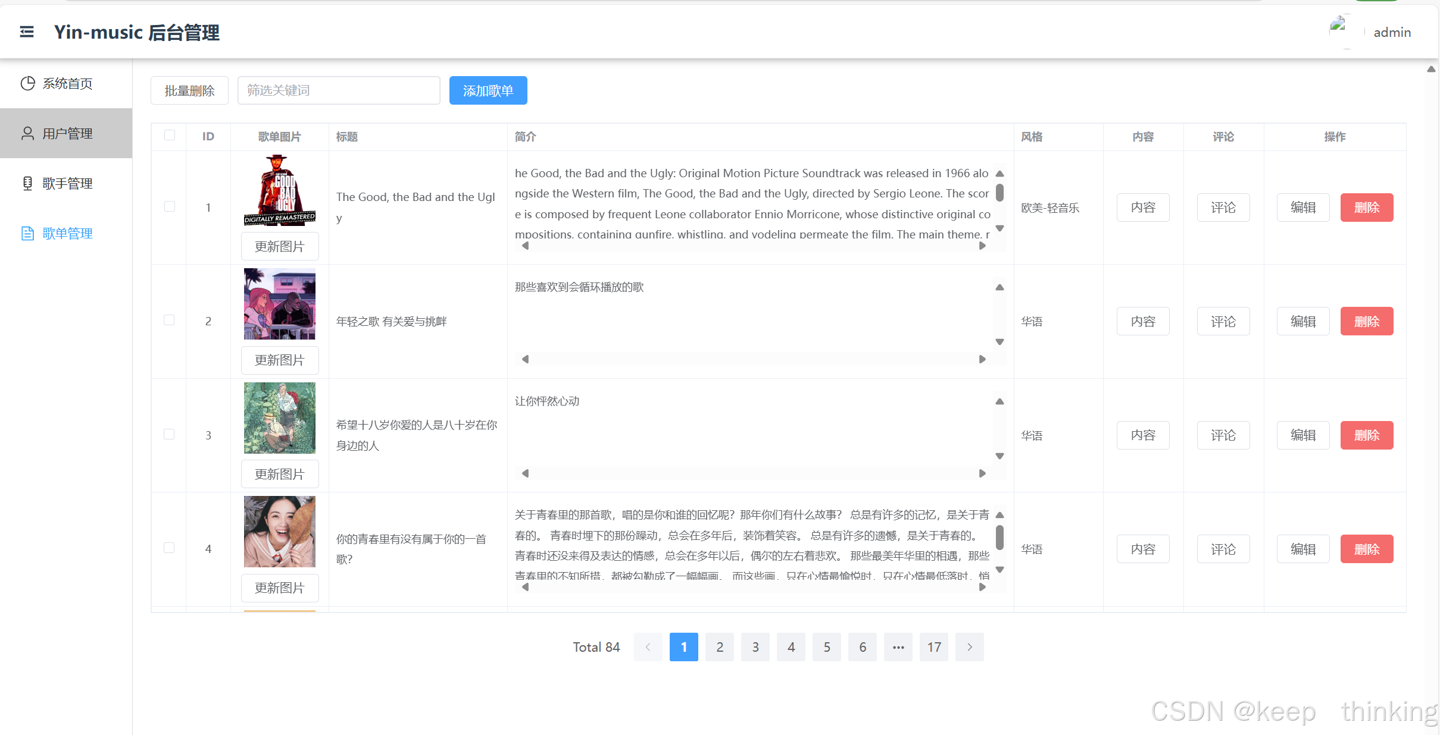Screen dimensions: 1440x735
Task: Click the blue 添加歌单 button
Action: click(488, 90)
